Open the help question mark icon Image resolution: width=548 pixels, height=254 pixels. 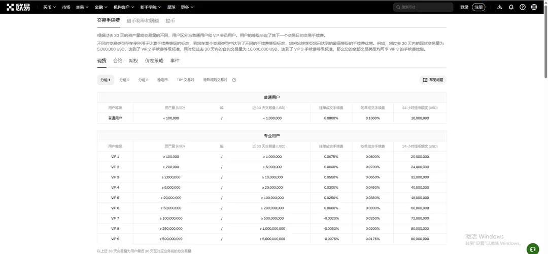(x=523, y=7)
